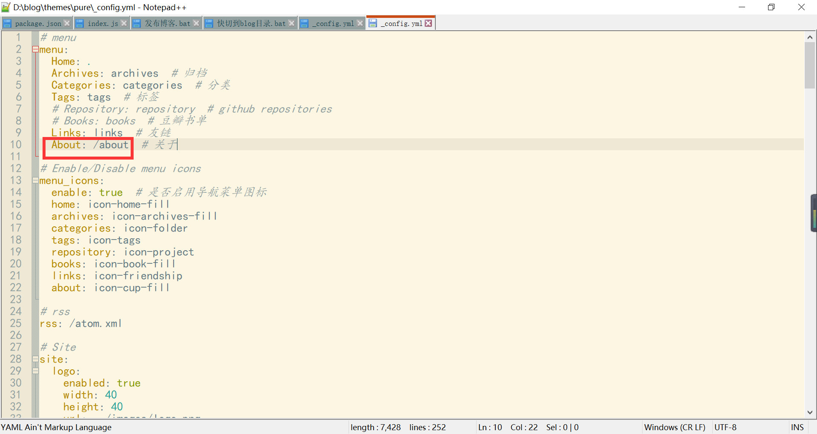
Task: Click the save-state icon on index.js tab
Action: coord(80,23)
